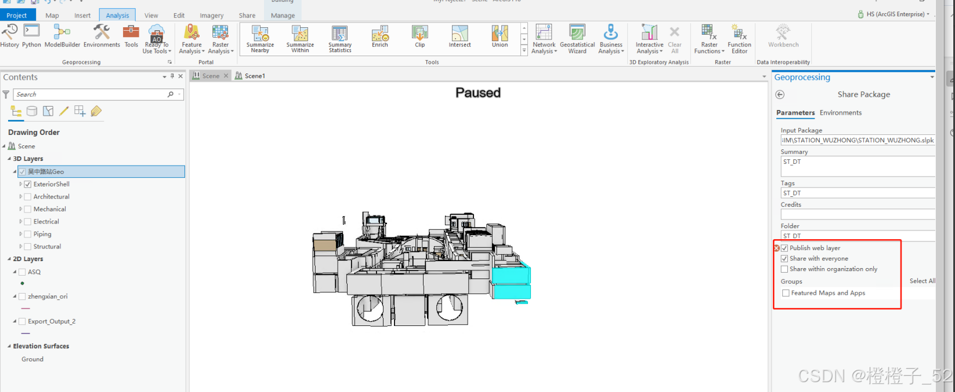
Task: Open Network Analysis menu
Action: pos(544,39)
